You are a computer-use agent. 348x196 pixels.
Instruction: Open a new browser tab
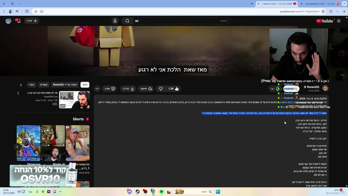[x=252, y=4]
